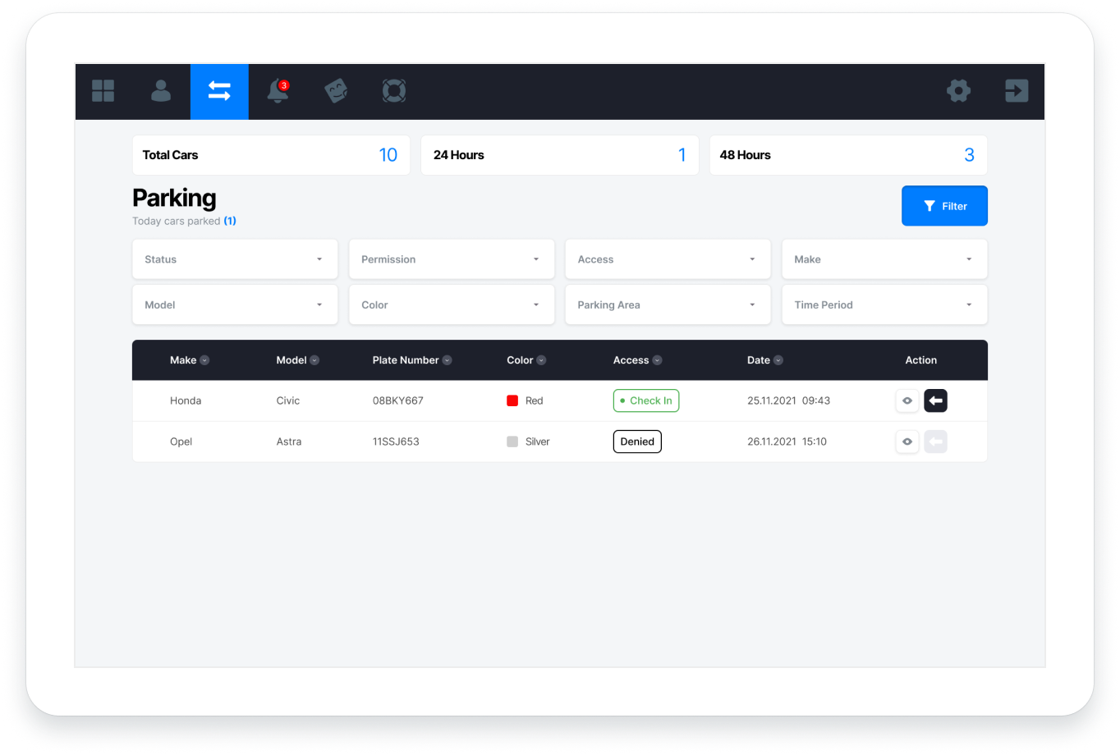Expand the Time Period dropdown
Image resolution: width=1120 pixels, height=755 pixels.
(x=884, y=304)
